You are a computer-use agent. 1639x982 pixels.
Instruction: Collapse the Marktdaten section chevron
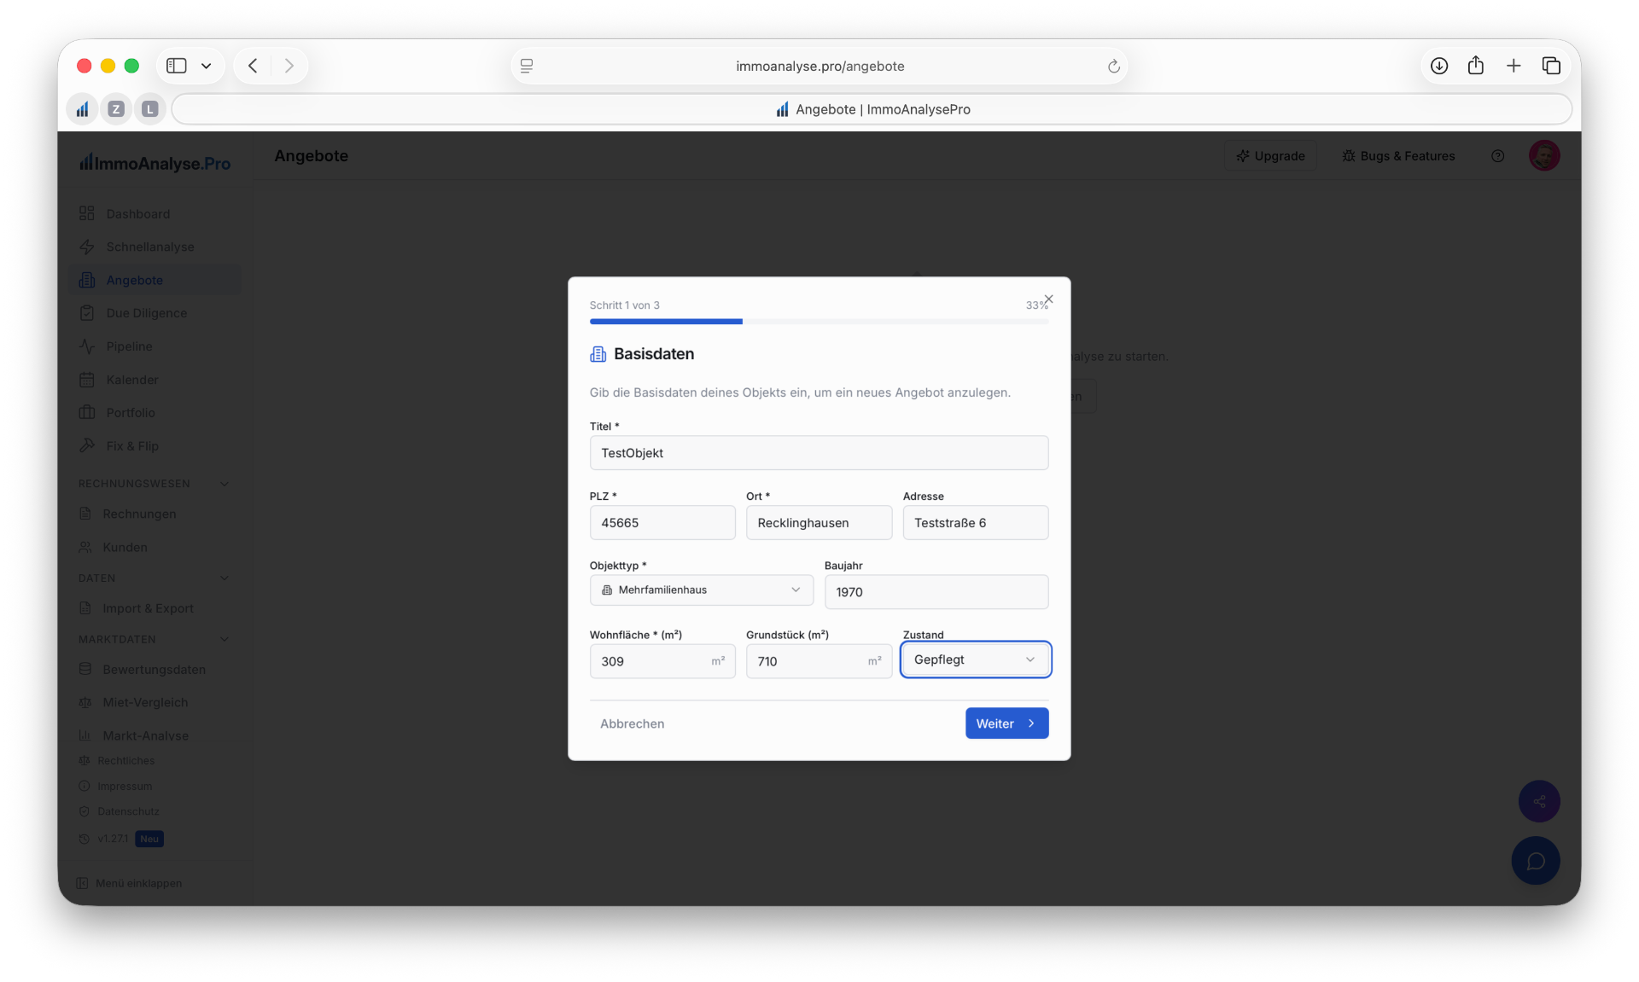point(225,639)
